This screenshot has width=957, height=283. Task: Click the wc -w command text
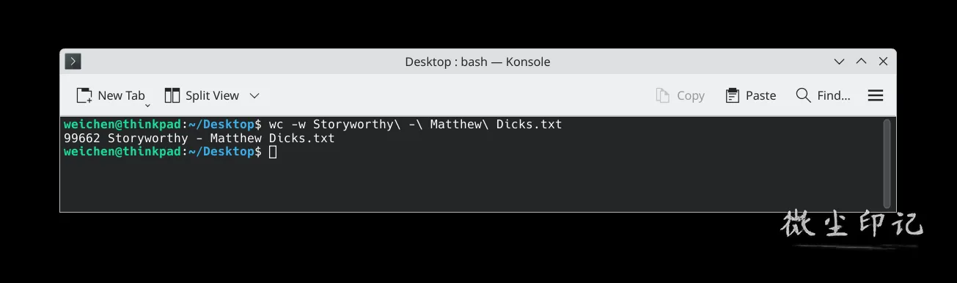[x=290, y=124]
